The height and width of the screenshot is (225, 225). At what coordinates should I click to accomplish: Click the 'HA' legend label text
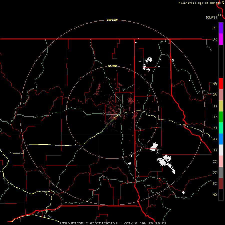click(214, 84)
